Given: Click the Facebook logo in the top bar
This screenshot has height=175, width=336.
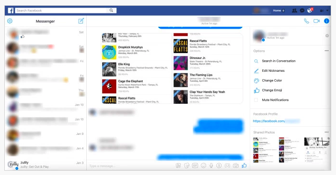Looking at the screenshot, I should [11, 11].
